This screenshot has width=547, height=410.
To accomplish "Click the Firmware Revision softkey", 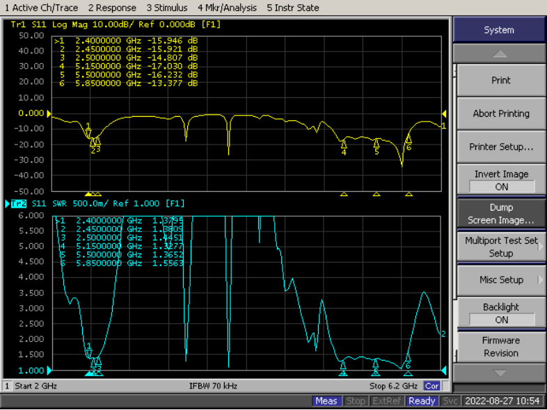I will point(501,347).
